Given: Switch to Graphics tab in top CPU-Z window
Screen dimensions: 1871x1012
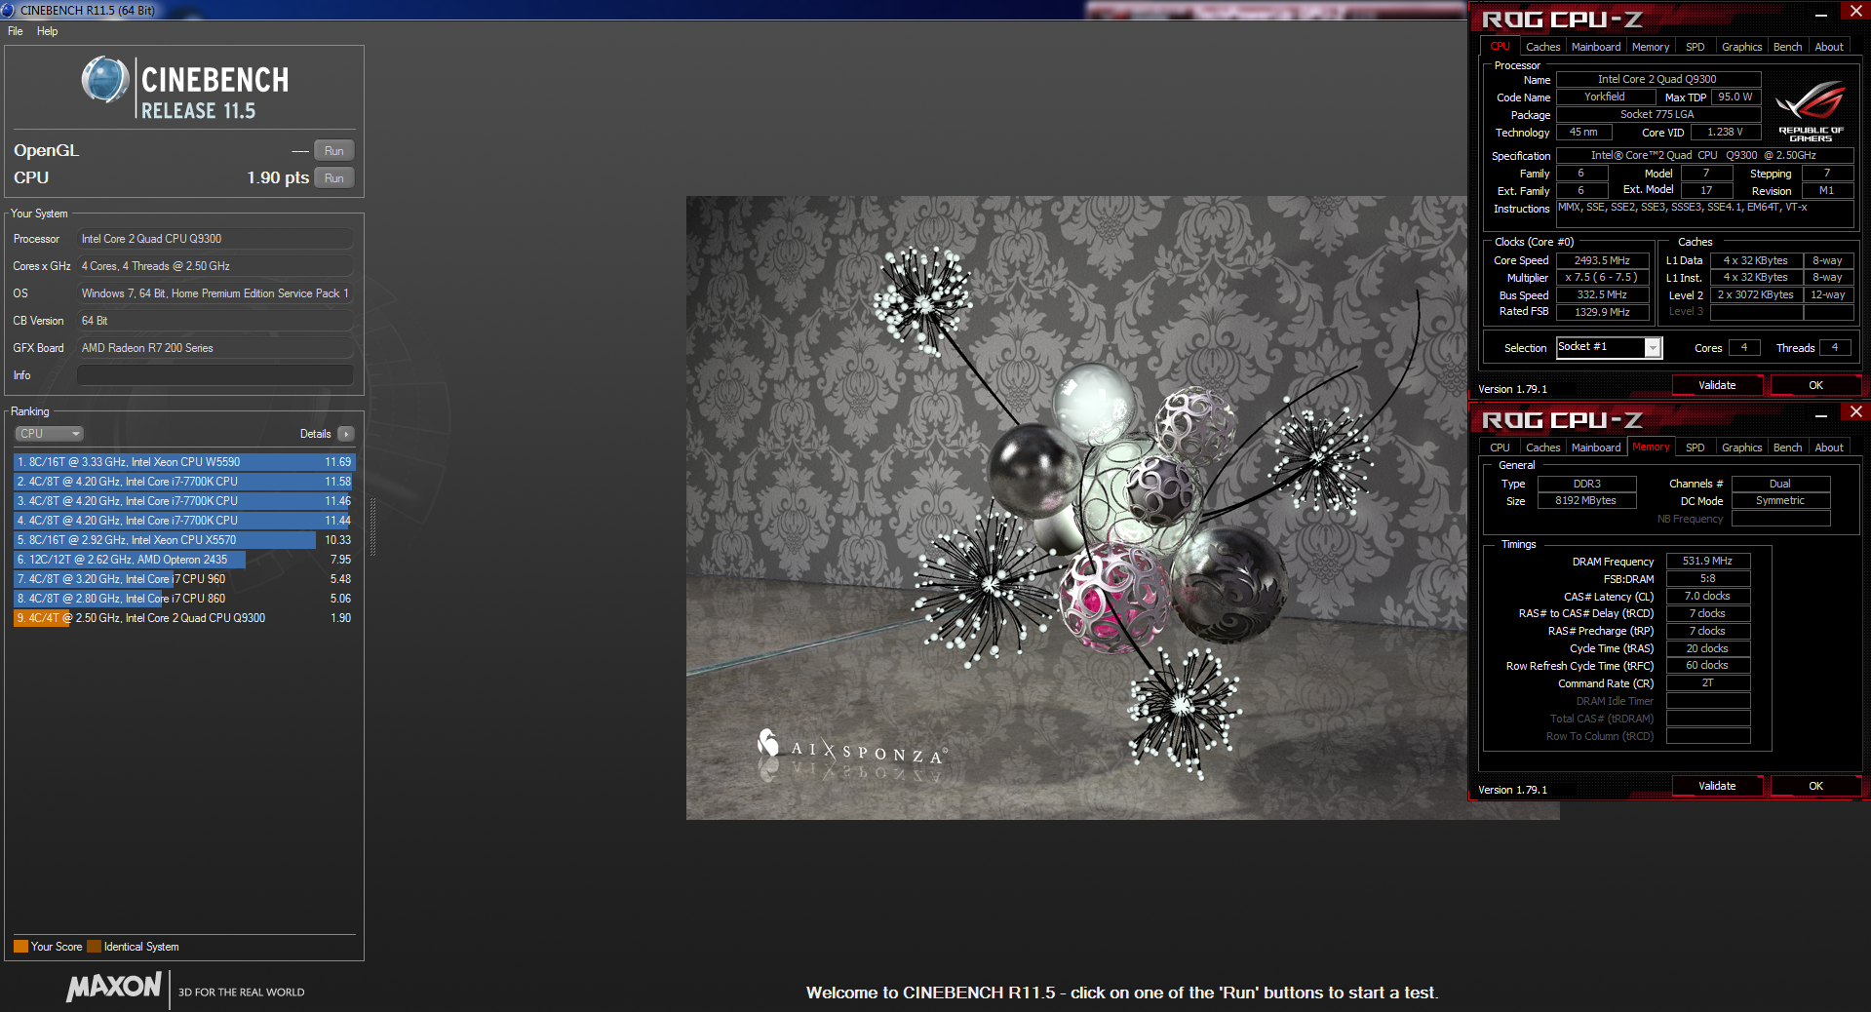Looking at the screenshot, I should [x=1741, y=47].
